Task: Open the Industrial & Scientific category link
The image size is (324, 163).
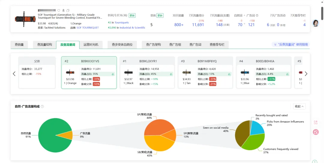Action: pos(133,28)
